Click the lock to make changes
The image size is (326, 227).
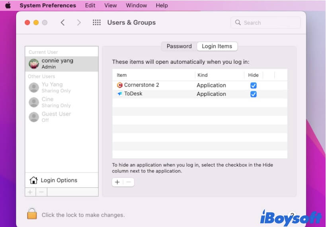(32, 213)
